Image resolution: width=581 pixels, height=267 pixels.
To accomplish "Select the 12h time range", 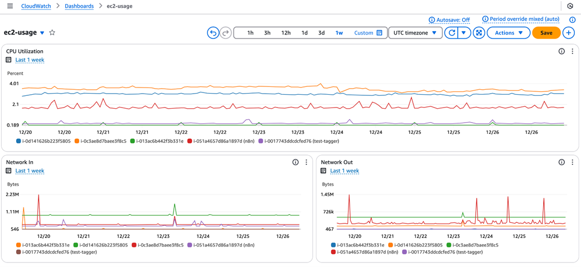I will [285, 33].
